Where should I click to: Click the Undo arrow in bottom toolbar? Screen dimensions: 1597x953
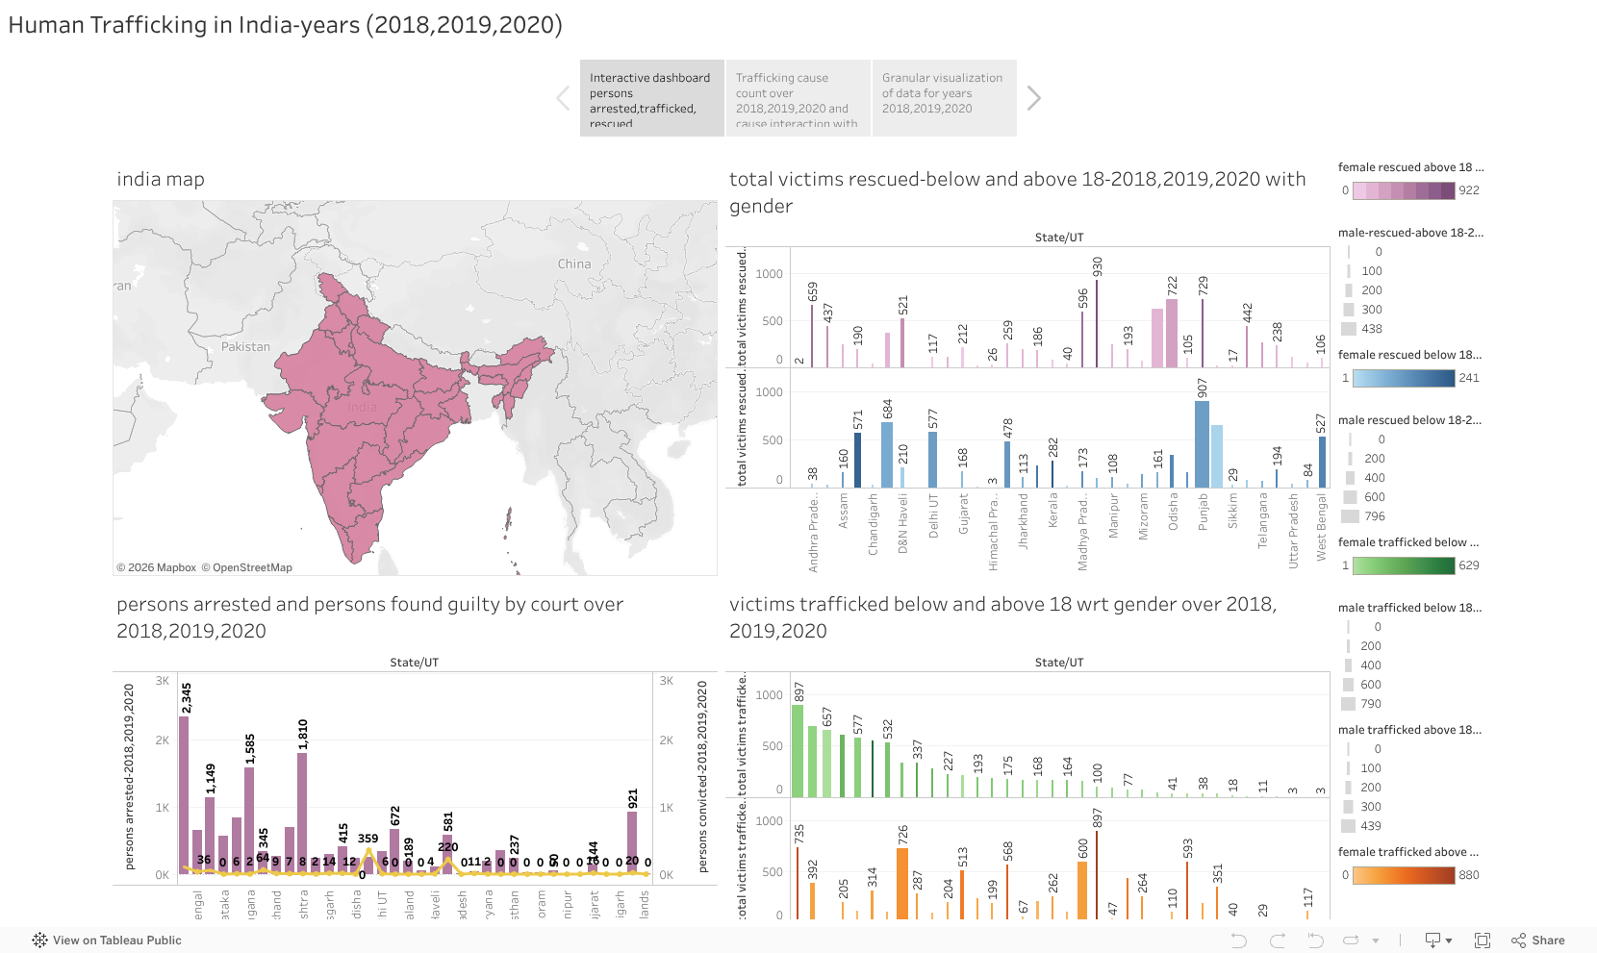coord(1238,940)
